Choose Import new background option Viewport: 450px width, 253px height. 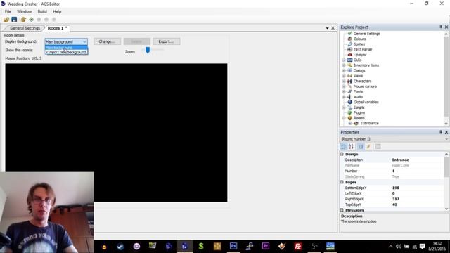coord(66,52)
